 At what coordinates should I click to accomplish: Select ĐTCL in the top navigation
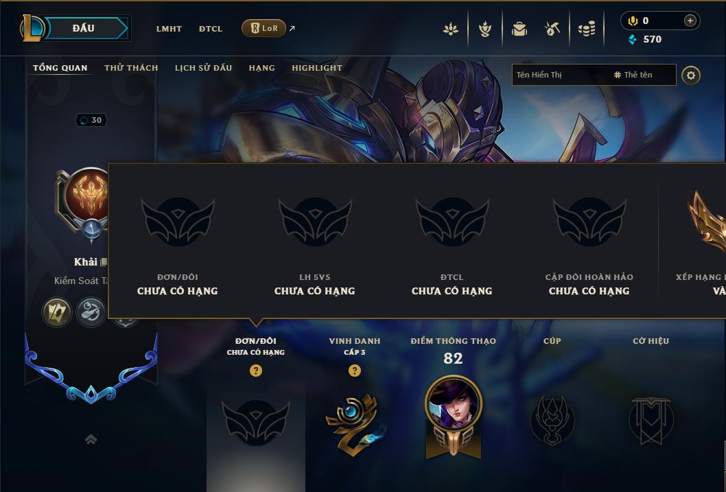point(211,29)
